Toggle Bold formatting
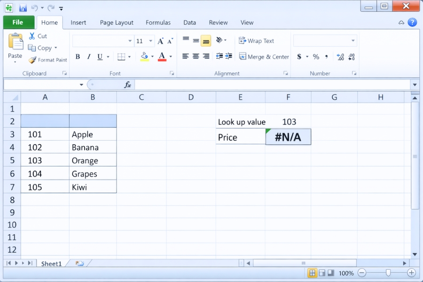The height and width of the screenshot is (282, 423). point(78,57)
